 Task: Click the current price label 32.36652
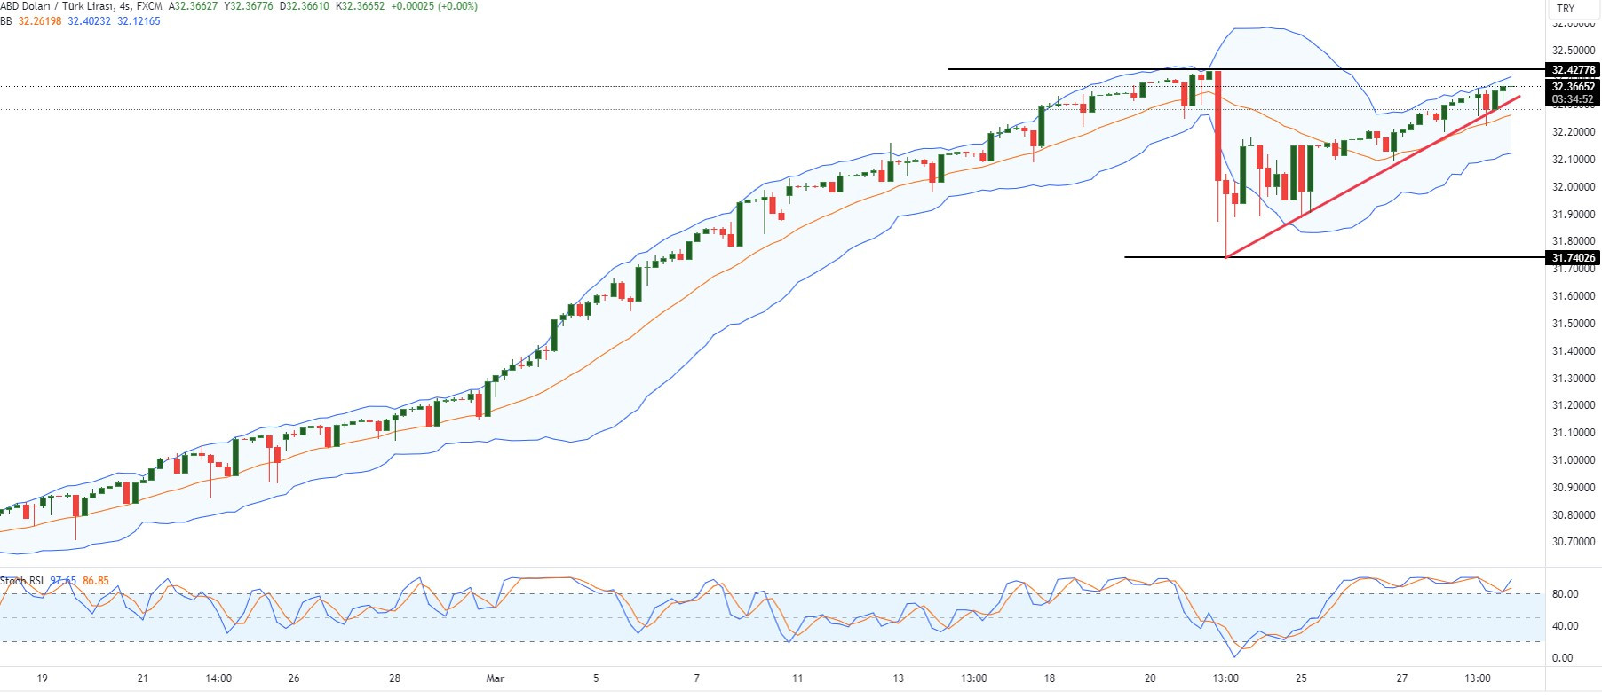1573,86
